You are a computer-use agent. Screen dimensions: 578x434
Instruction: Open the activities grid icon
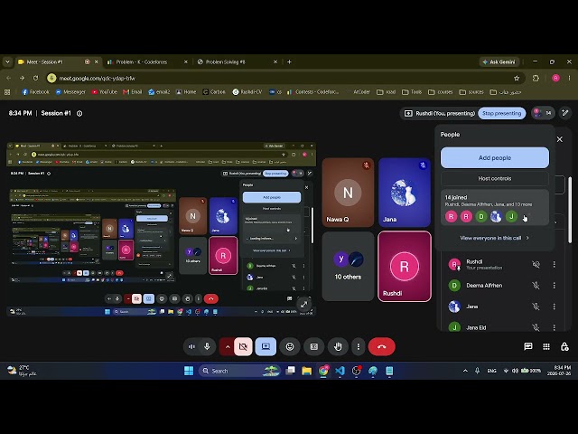tap(546, 346)
